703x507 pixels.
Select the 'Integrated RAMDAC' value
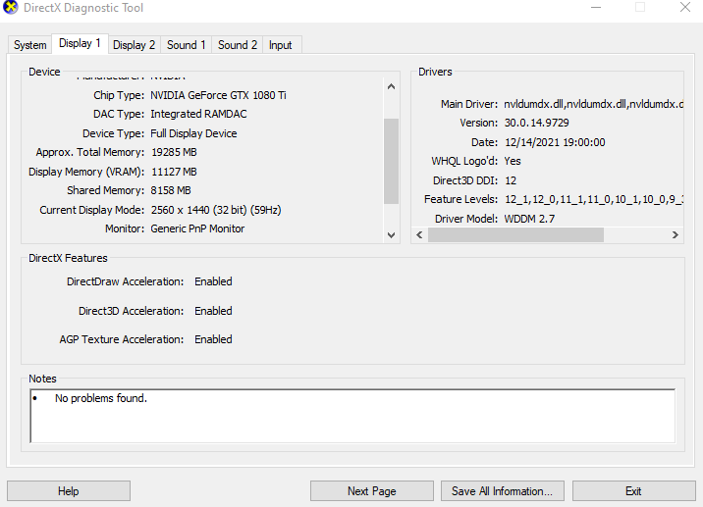pyautogui.click(x=198, y=114)
